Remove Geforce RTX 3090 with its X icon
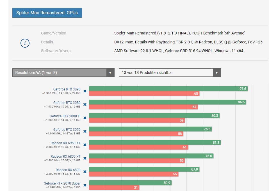 tap(85, 91)
